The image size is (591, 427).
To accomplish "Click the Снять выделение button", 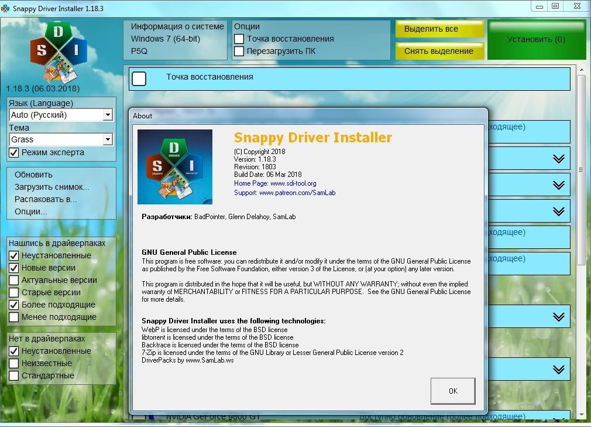I will pos(440,51).
